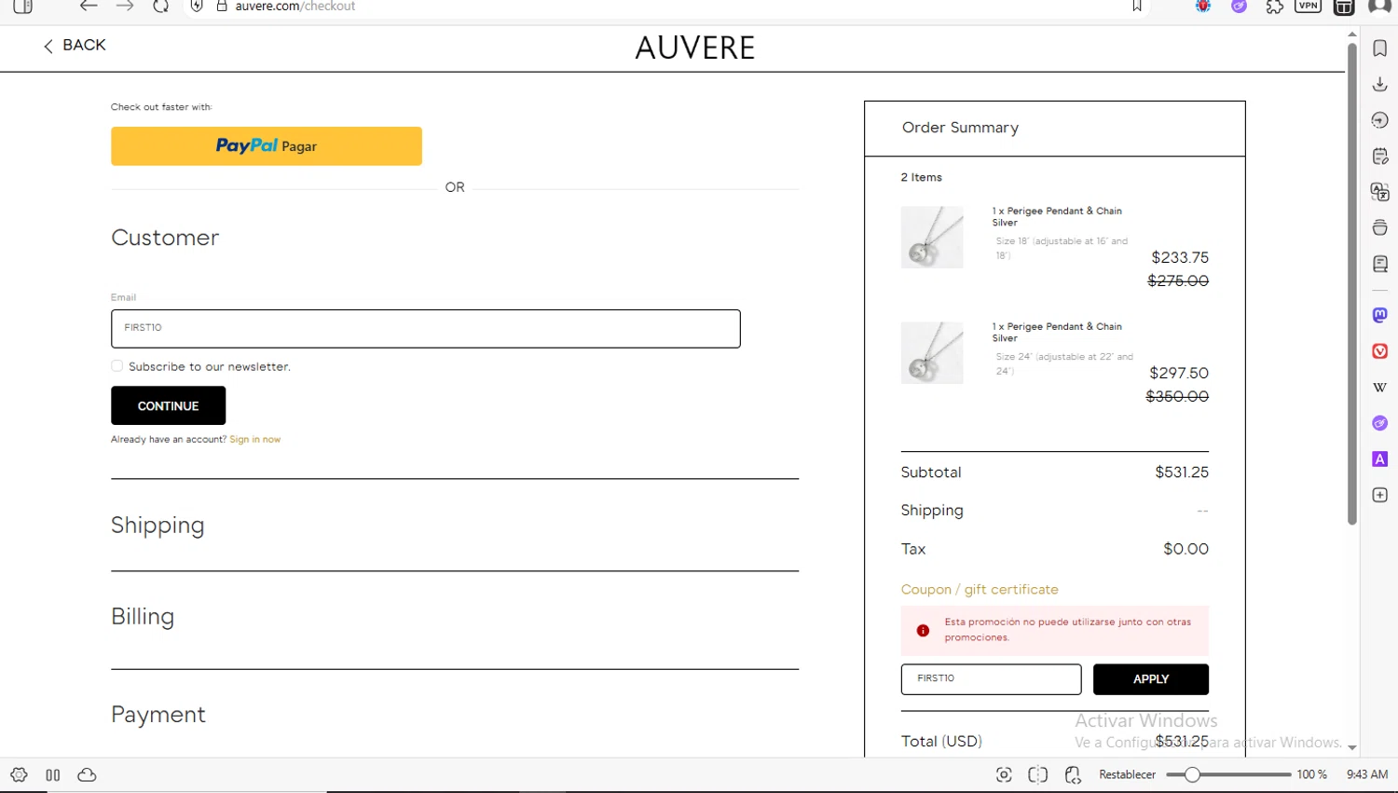Click the scrollbar up arrow
1398x793 pixels.
tap(1352, 34)
